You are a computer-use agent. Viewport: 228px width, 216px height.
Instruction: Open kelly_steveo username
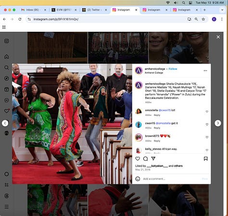point(153,149)
